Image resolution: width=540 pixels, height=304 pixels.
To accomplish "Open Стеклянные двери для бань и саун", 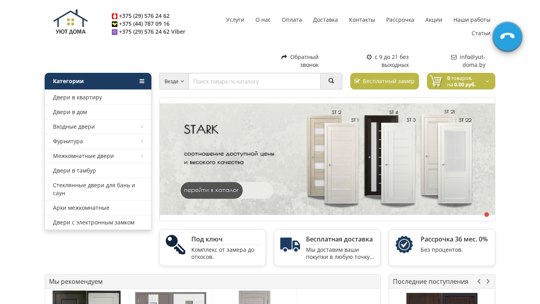I will [x=98, y=189].
